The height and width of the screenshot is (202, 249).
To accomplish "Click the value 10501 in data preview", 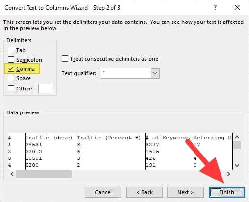I will point(34,158).
